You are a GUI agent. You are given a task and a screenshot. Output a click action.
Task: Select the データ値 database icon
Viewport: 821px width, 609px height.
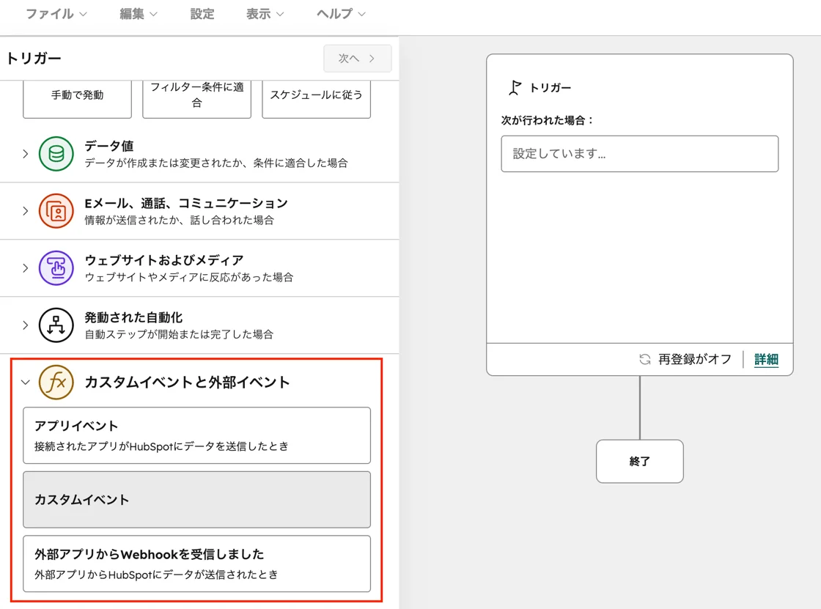coord(56,154)
